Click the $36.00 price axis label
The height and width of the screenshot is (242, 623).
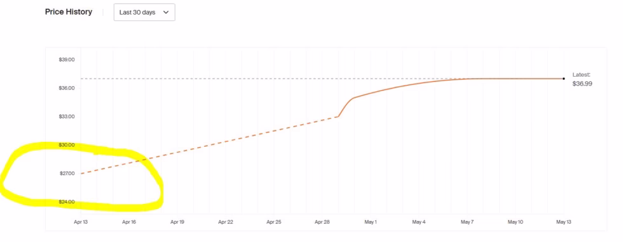(x=67, y=88)
